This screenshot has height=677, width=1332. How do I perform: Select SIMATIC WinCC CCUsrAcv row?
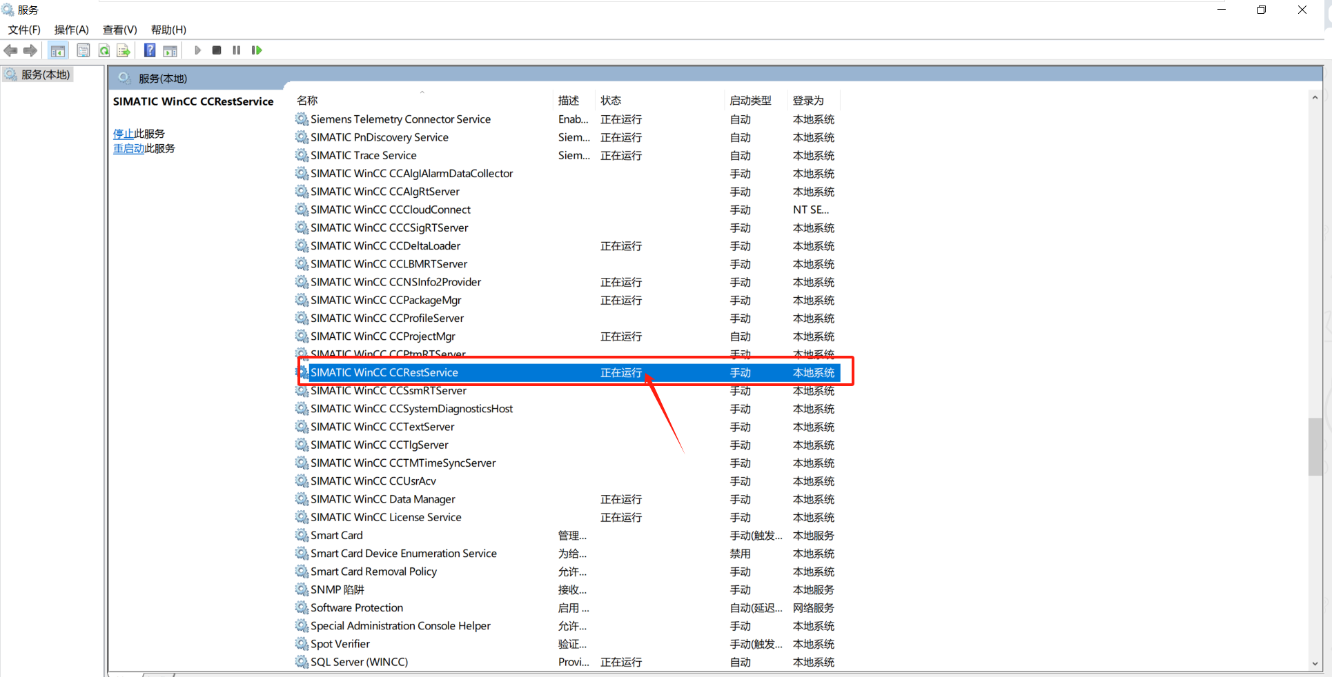pyautogui.click(x=567, y=481)
